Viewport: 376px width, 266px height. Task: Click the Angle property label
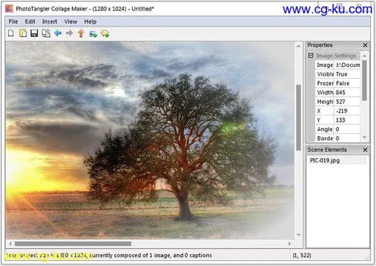tap(325, 129)
